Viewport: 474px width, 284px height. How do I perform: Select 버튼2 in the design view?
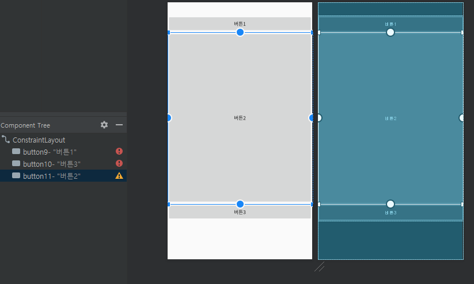pos(240,118)
